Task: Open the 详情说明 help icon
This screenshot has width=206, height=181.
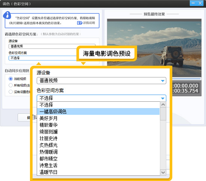Action: point(79,23)
